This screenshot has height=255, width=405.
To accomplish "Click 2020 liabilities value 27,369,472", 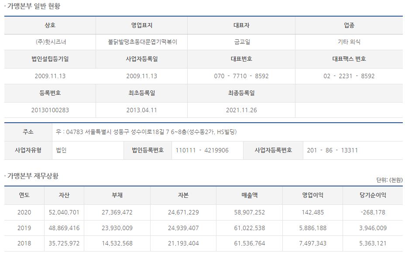I will tap(117, 212).
